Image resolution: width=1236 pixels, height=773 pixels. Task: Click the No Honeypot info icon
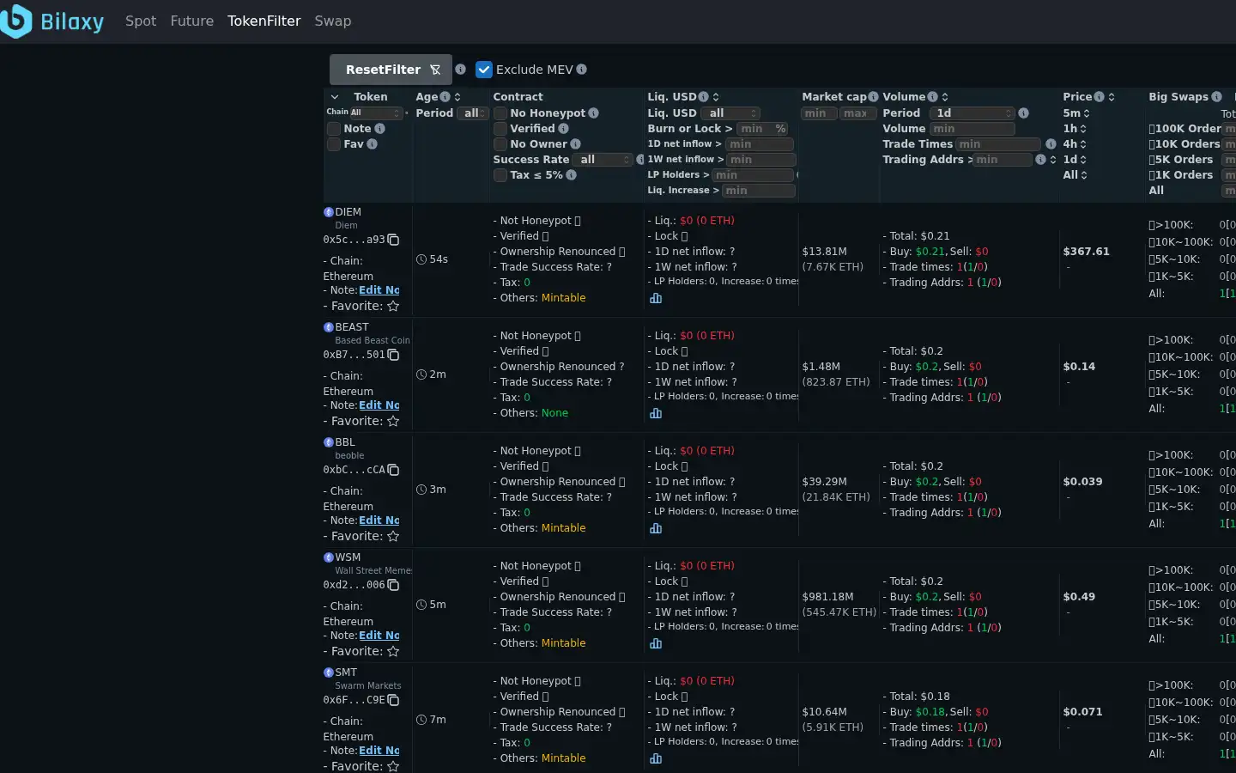(594, 113)
